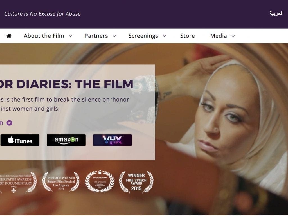The width and height of the screenshot is (288, 216).
Task: Select the Screenings menu item
Action: point(143,36)
